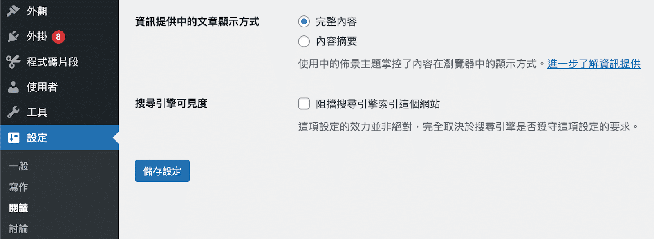Image resolution: width=654 pixels, height=239 pixels.
Task: Select the 內容摘要 radio button
Action: (304, 41)
